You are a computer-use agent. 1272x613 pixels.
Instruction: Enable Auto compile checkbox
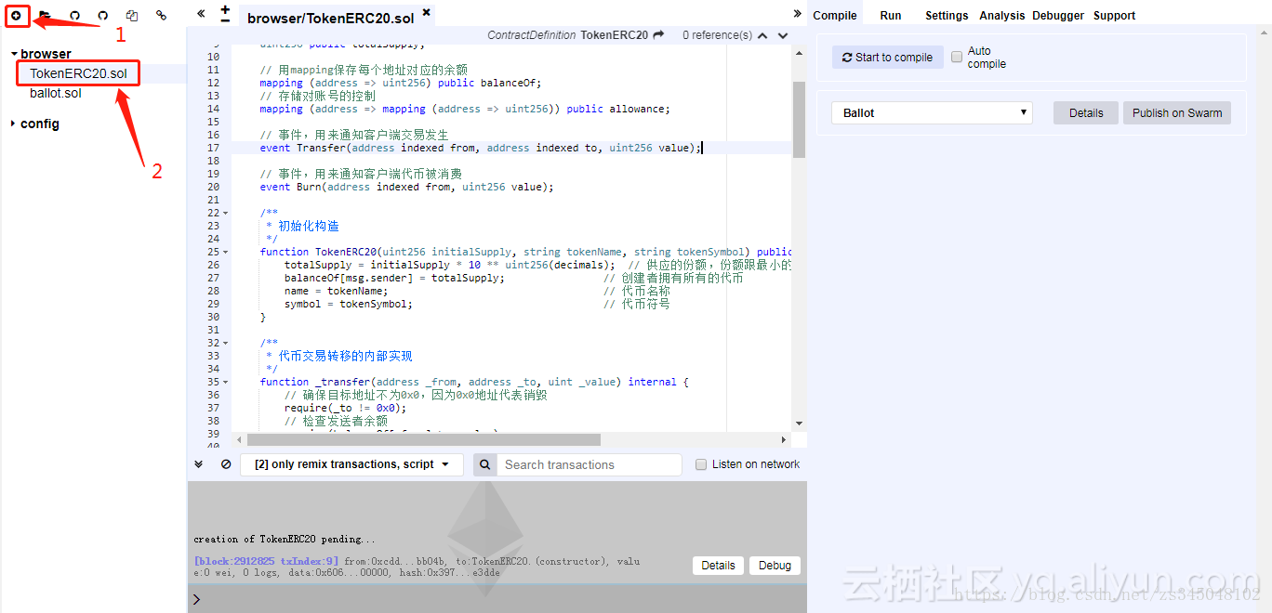[956, 58]
